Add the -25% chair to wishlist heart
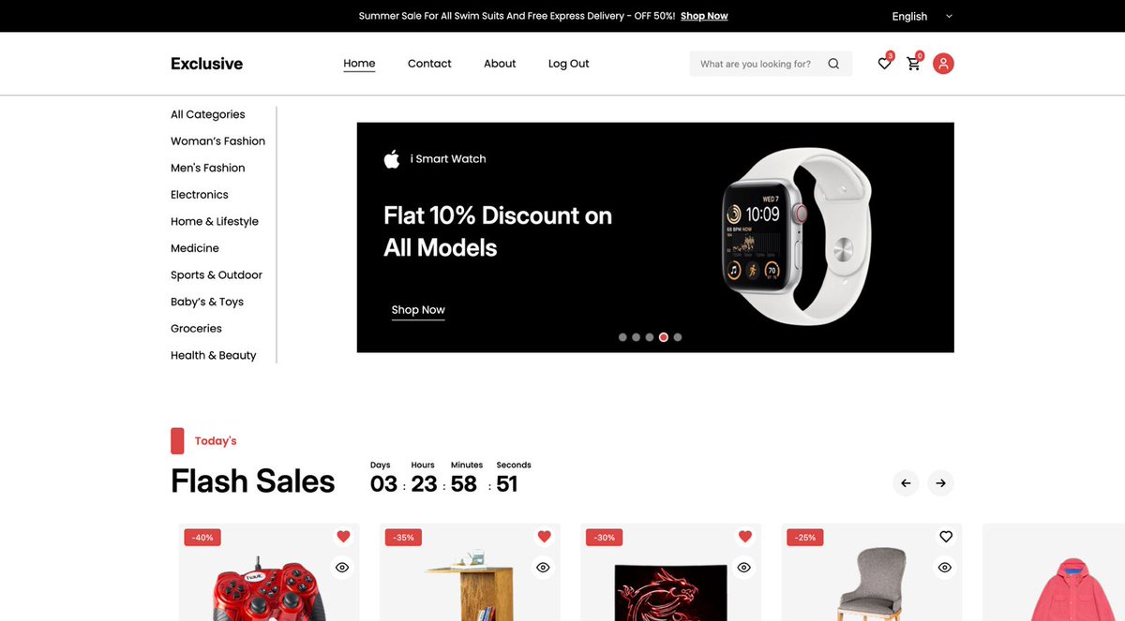This screenshot has height=621, width=1125. (x=945, y=537)
